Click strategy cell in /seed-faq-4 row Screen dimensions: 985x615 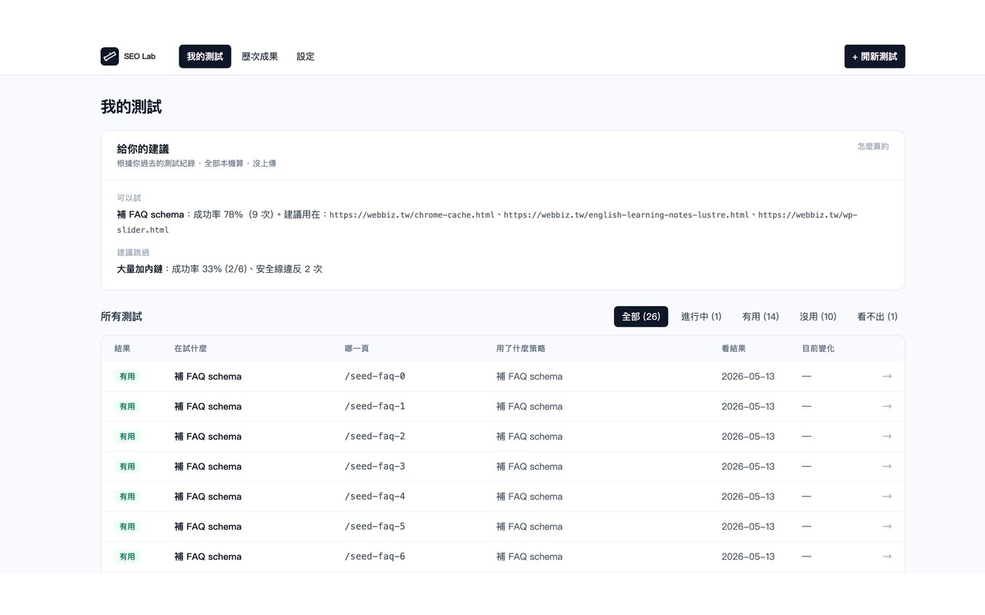tap(529, 496)
